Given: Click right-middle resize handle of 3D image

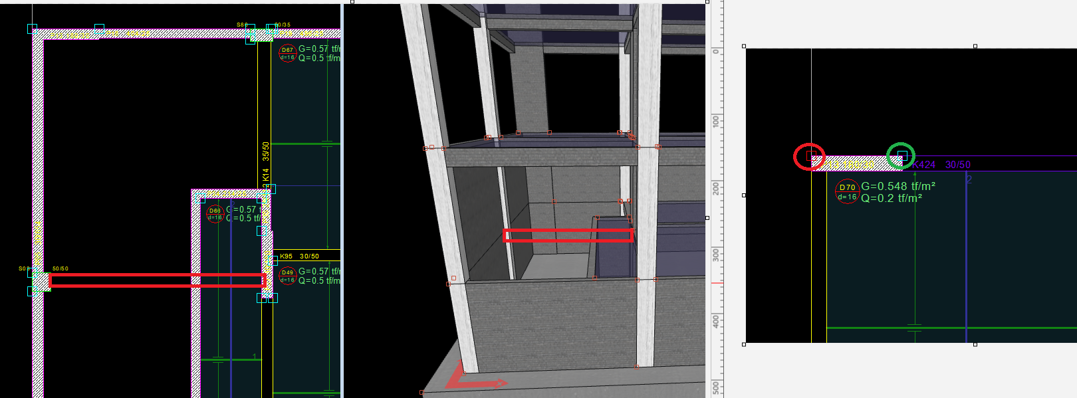Looking at the screenshot, I should 707,218.
